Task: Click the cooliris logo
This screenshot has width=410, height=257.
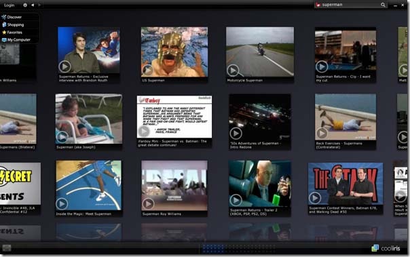Action: pyautogui.click(x=386, y=248)
